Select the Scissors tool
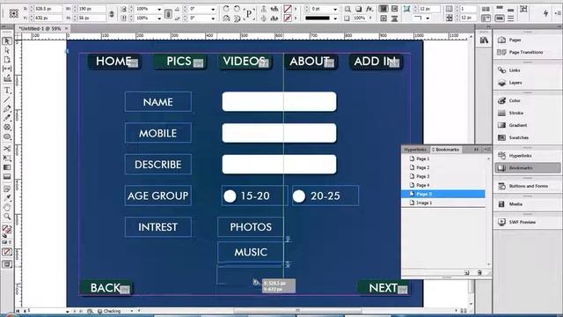This screenshot has height=317, width=563. [7, 149]
